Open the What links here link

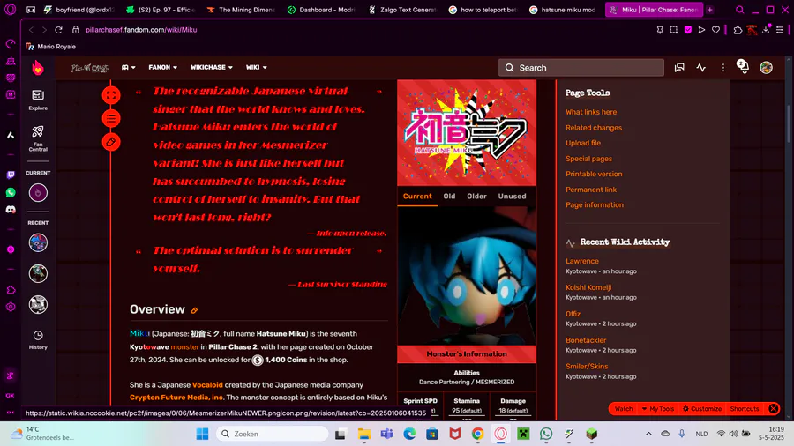[x=591, y=112]
